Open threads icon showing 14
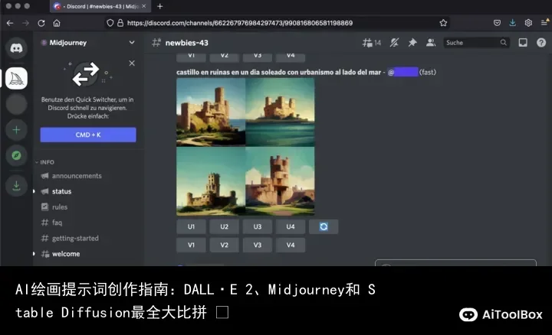 371,43
